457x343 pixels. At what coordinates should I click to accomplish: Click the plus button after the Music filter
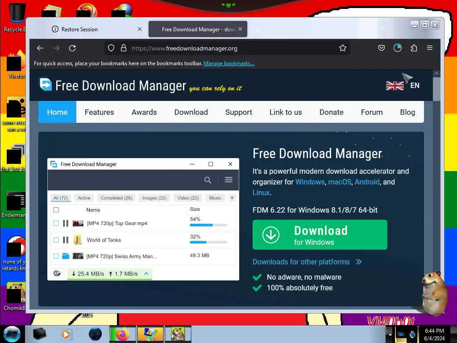click(x=232, y=198)
